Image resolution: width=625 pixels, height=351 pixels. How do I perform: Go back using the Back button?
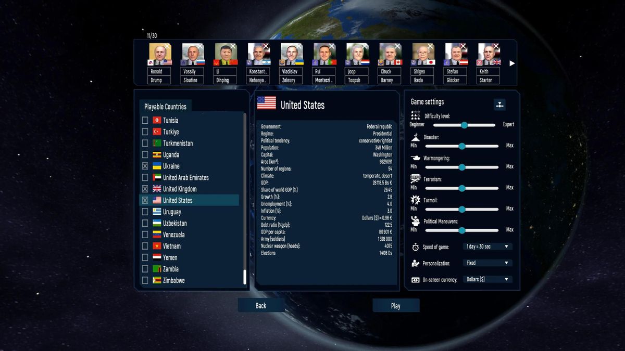[261, 306]
